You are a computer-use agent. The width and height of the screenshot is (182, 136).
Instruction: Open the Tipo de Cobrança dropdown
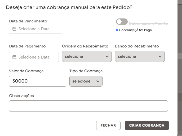tap(86, 81)
